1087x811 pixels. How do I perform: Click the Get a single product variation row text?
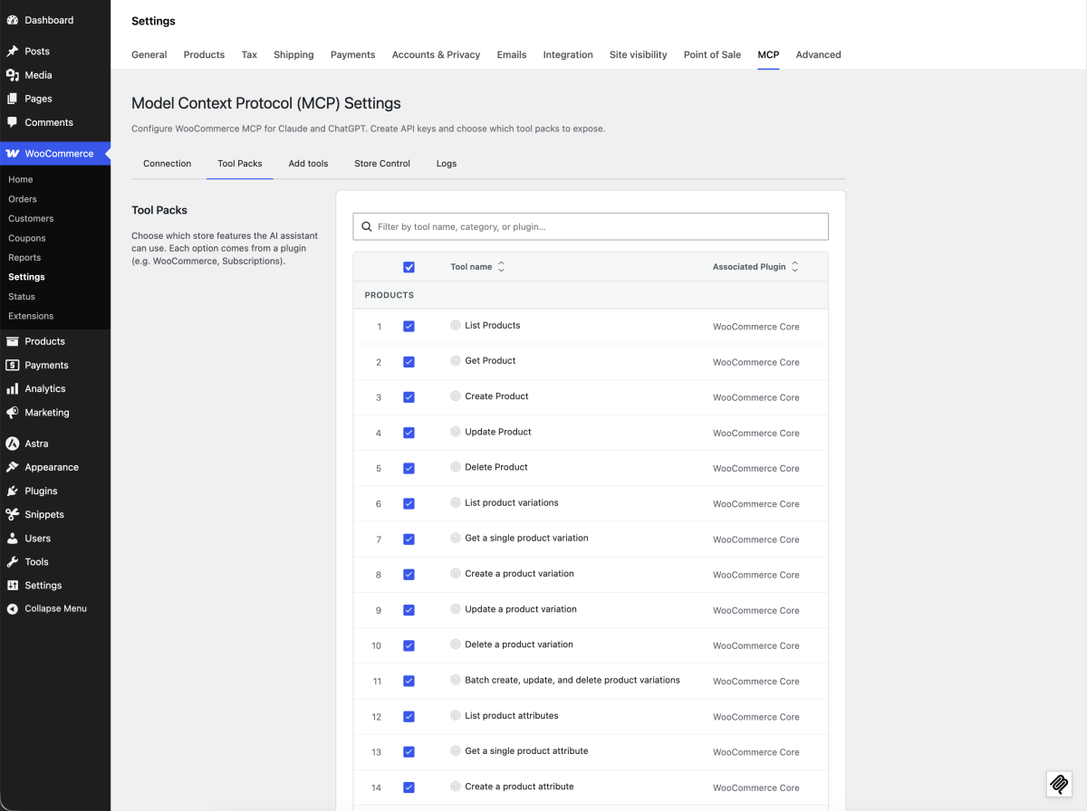tap(526, 538)
